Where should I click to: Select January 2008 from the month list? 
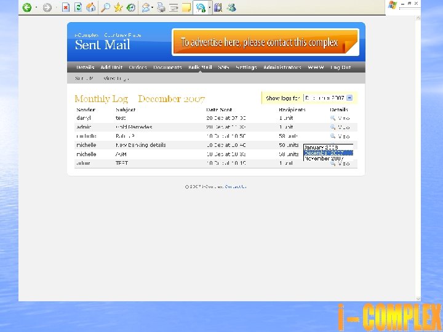tap(328, 147)
